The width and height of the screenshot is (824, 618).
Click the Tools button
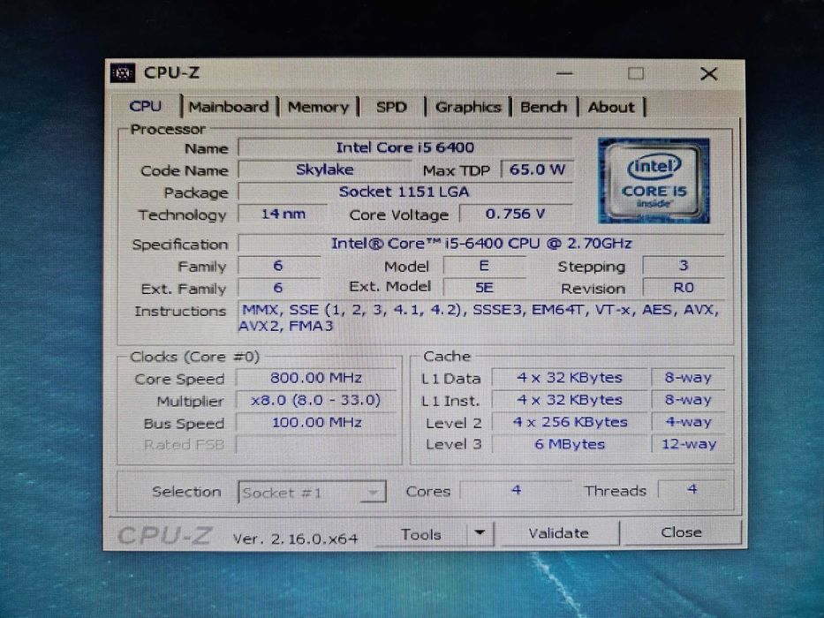421,534
